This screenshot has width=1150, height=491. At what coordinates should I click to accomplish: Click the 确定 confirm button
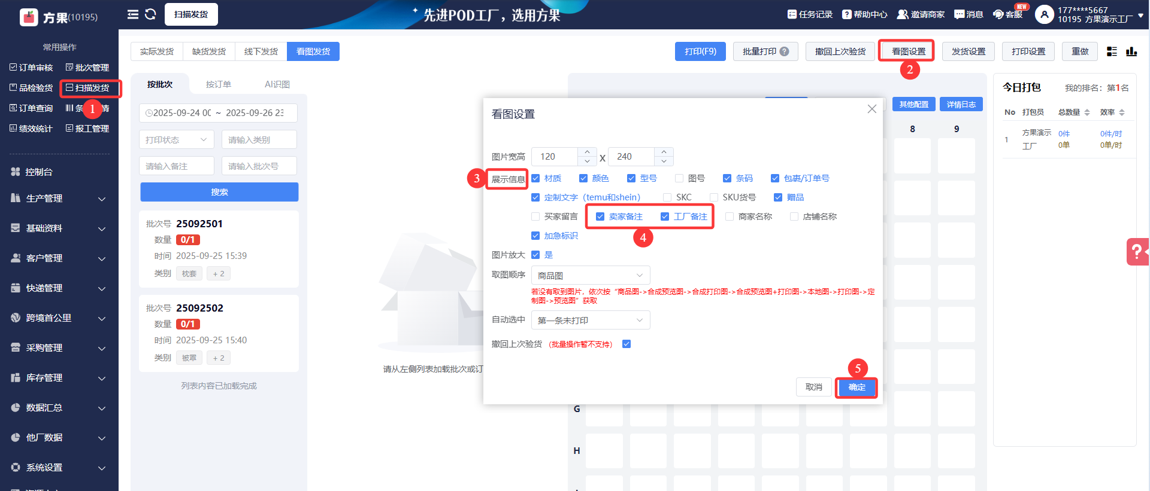click(x=857, y=387)
